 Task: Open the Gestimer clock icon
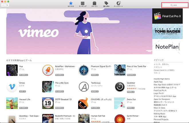coord(120,87)
